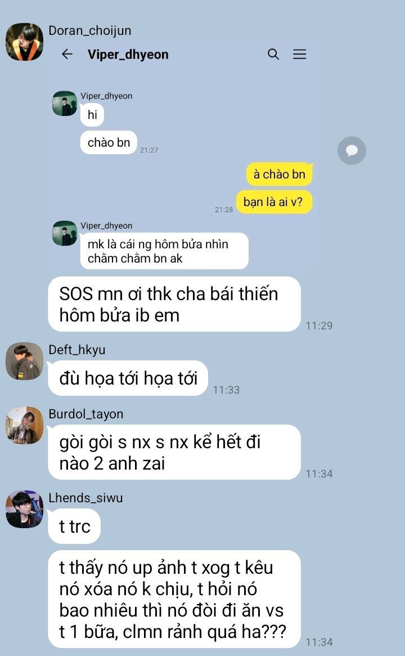Open Deft_hkyu's avatar
This screenshot has width=405, height=656.
pyautogui.click(x=24, y=361)
